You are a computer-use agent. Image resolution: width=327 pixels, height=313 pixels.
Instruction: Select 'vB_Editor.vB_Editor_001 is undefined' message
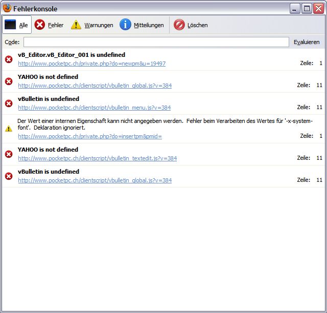72,55
